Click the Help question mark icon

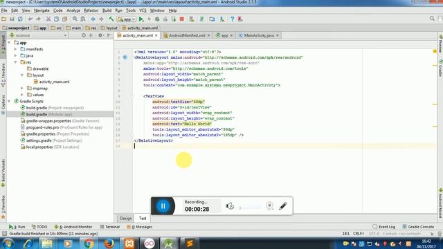pos(232,19)
